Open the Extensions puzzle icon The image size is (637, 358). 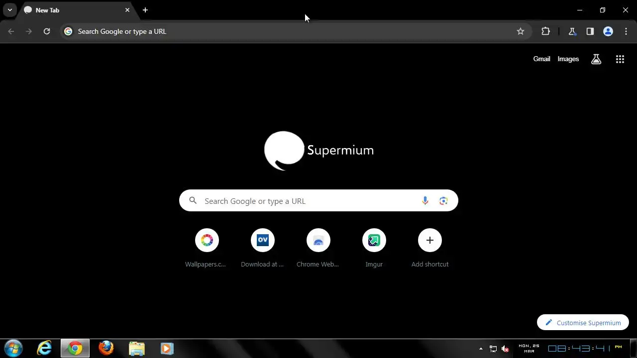tap(545, 31)
